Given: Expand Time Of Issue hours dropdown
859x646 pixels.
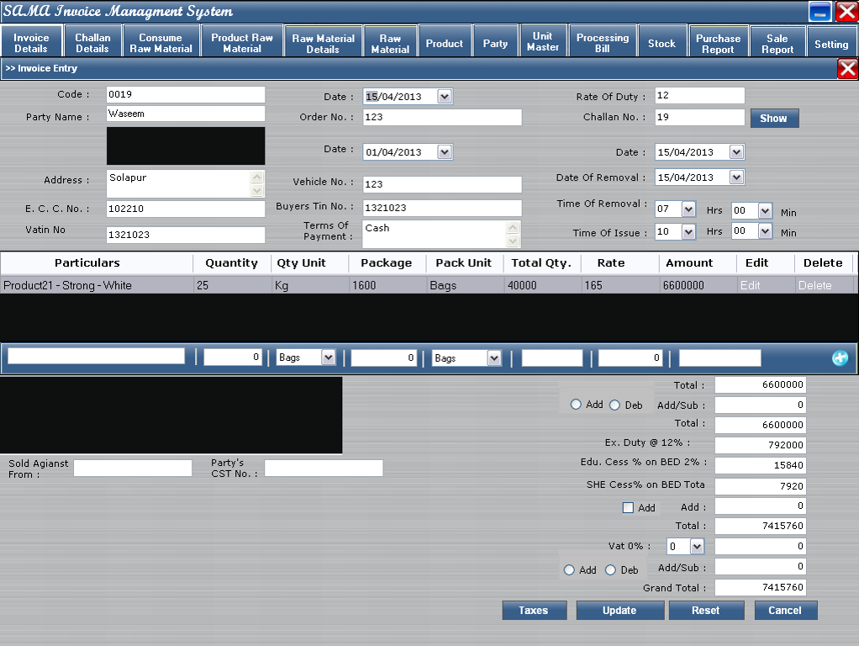Looking at the screenshot, I should [x=688, y=230].
